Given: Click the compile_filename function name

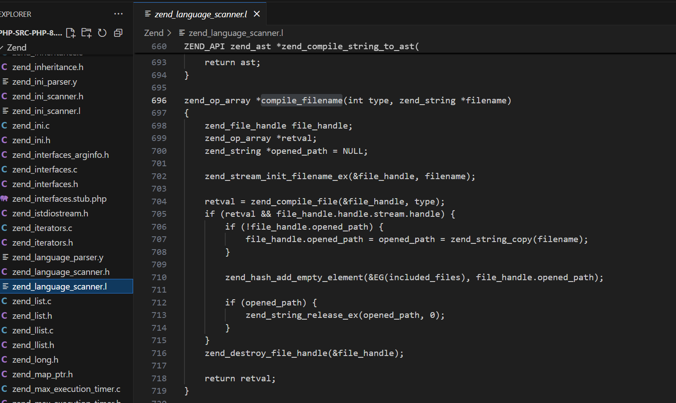Looking at the screenshot, I should point(302,101).
